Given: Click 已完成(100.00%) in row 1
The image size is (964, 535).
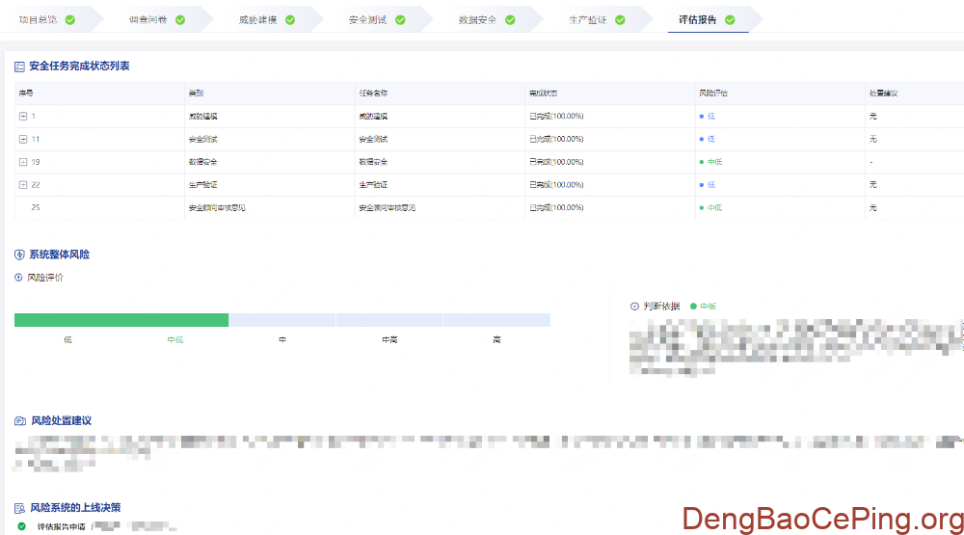Looking at the screenshot, I should 556,117.
